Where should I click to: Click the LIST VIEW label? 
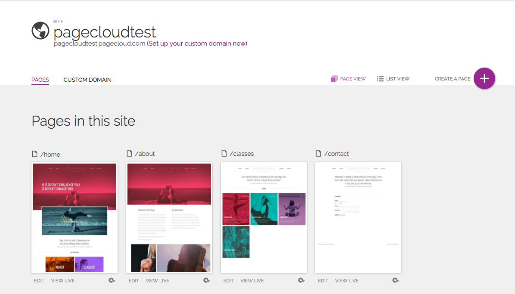click(x=398, y=79)
